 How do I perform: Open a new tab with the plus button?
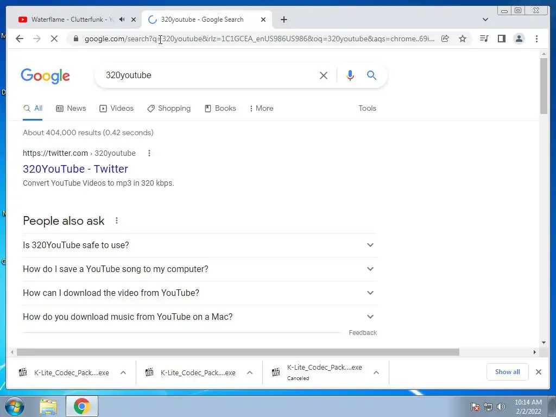(x=283, y=20)
